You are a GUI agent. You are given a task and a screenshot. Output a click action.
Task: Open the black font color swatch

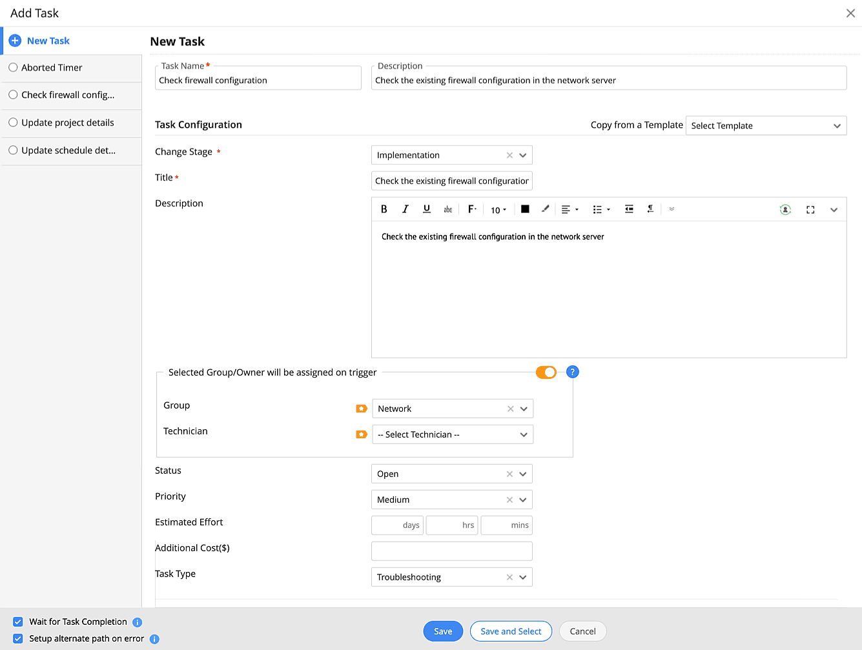525,209
